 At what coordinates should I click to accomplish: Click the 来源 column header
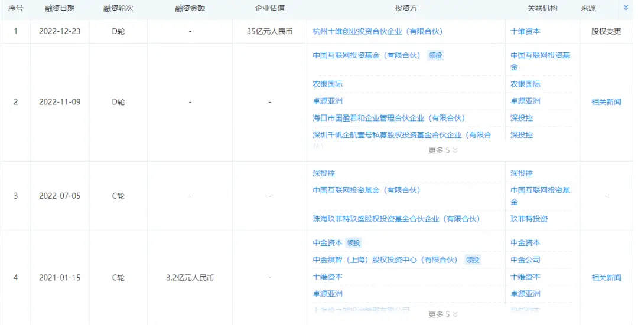588,8
